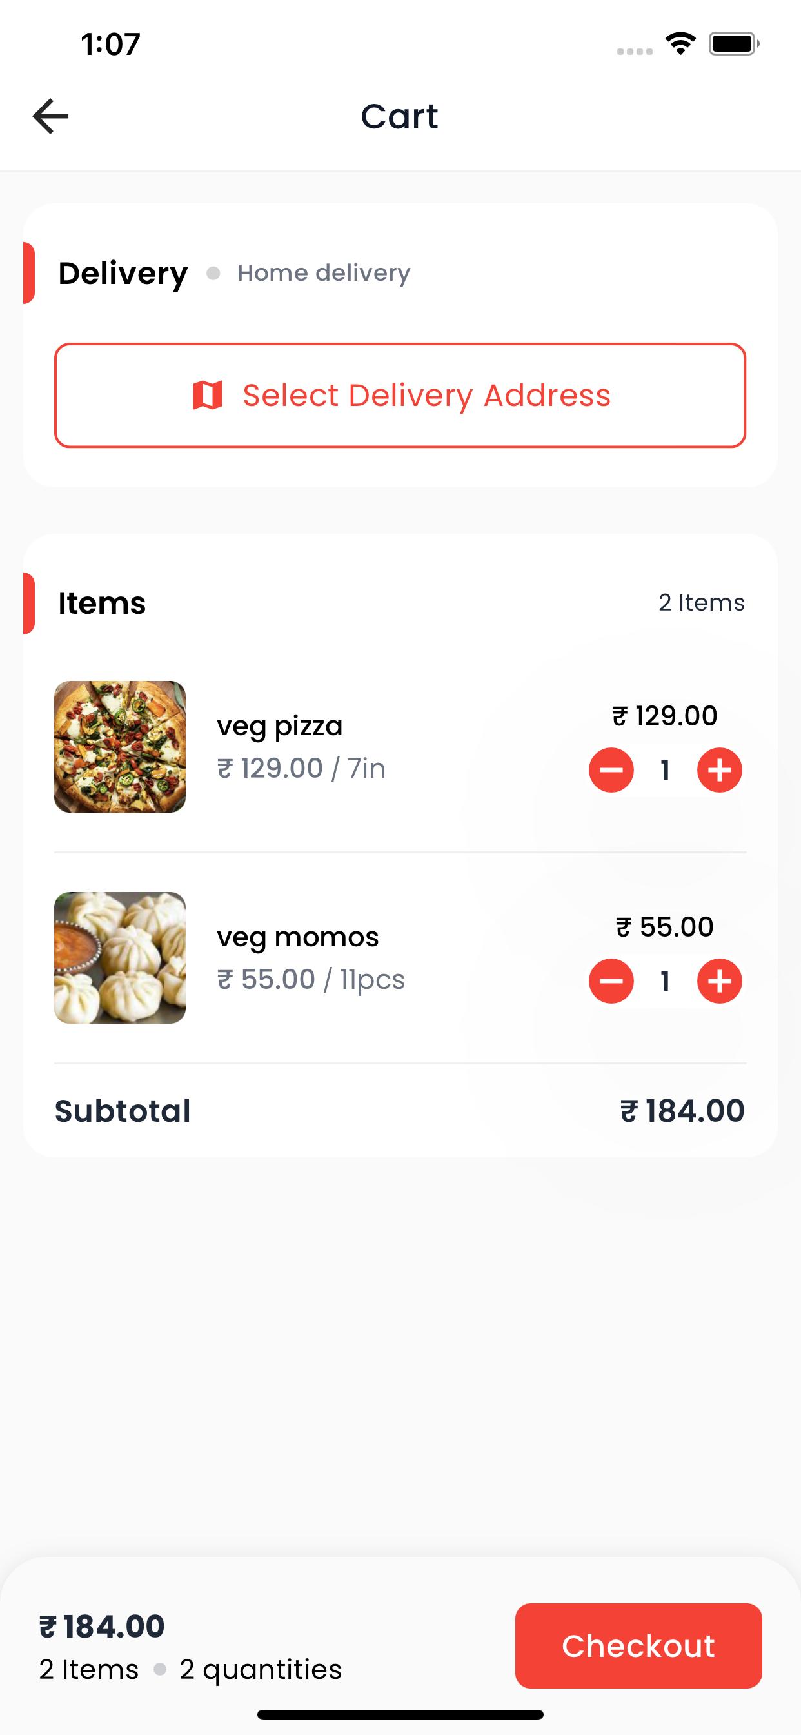Tap the Wi-Fi status icon
Screen dimensions: 801x1735
point(680,44)
